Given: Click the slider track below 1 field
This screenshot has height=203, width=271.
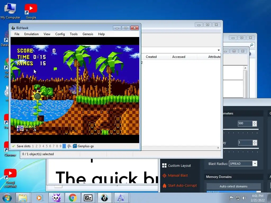Looking at the screenshot, I should point(241,148).
